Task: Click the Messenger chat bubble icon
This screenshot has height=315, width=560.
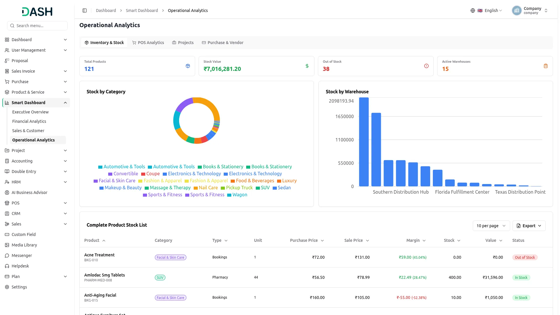Action: pos(7,256)
